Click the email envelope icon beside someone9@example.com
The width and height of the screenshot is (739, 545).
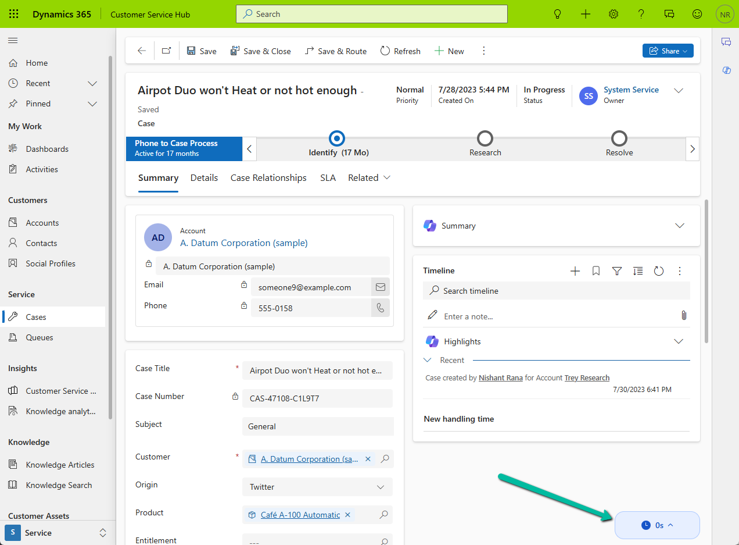(381, 287)
